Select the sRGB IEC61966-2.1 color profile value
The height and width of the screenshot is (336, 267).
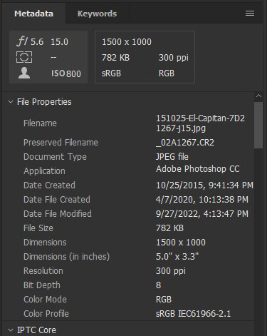(193, 314)
